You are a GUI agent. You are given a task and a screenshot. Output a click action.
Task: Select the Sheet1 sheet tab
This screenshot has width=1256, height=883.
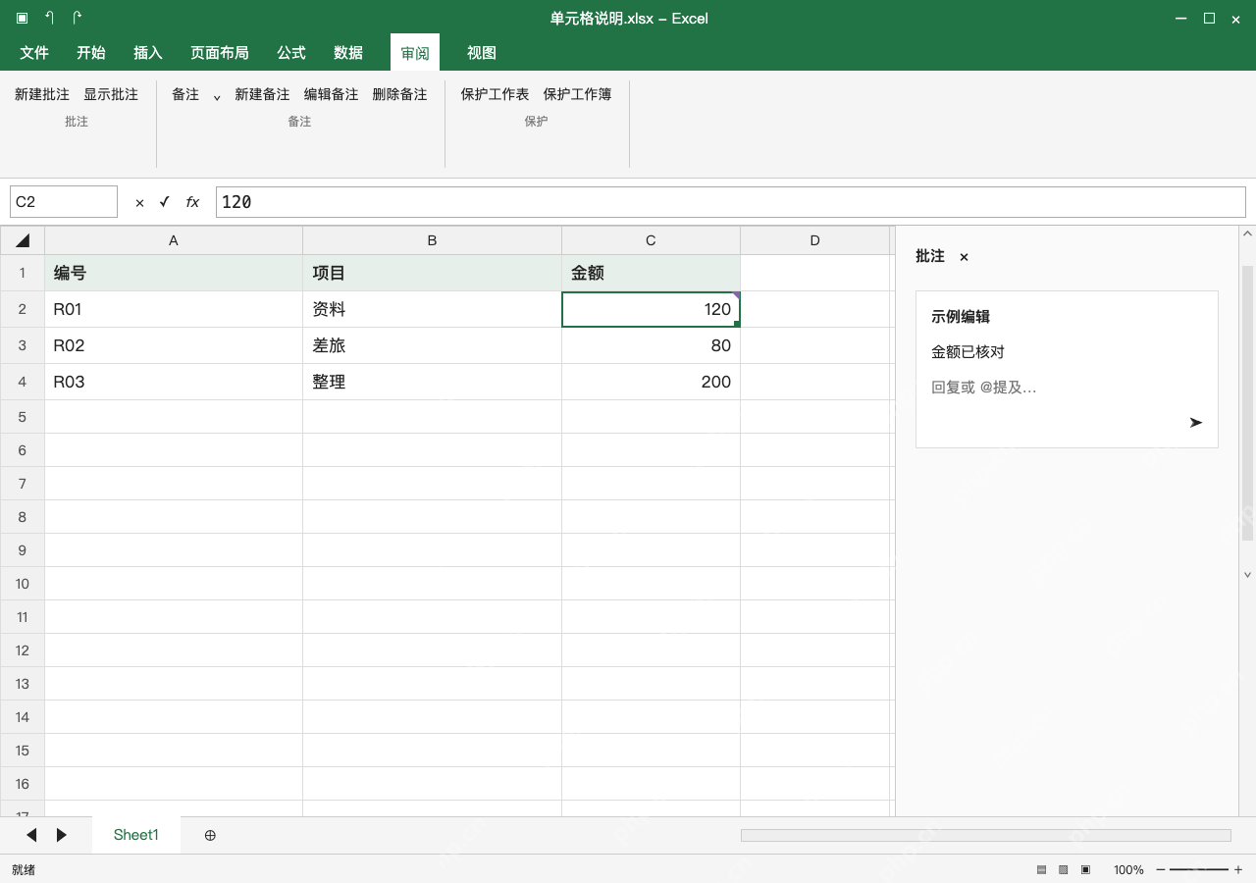136,835
